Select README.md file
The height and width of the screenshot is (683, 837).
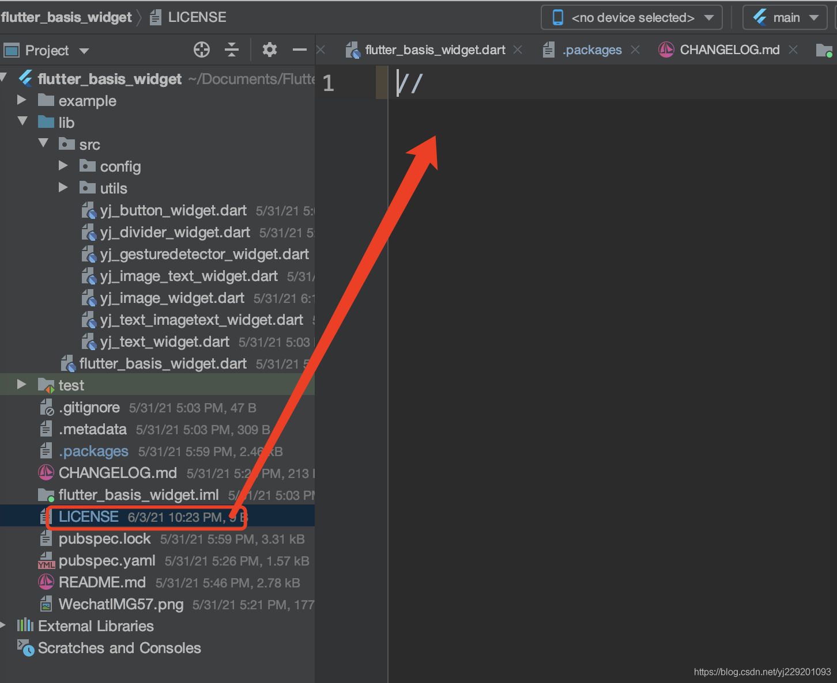pos(103,583)
